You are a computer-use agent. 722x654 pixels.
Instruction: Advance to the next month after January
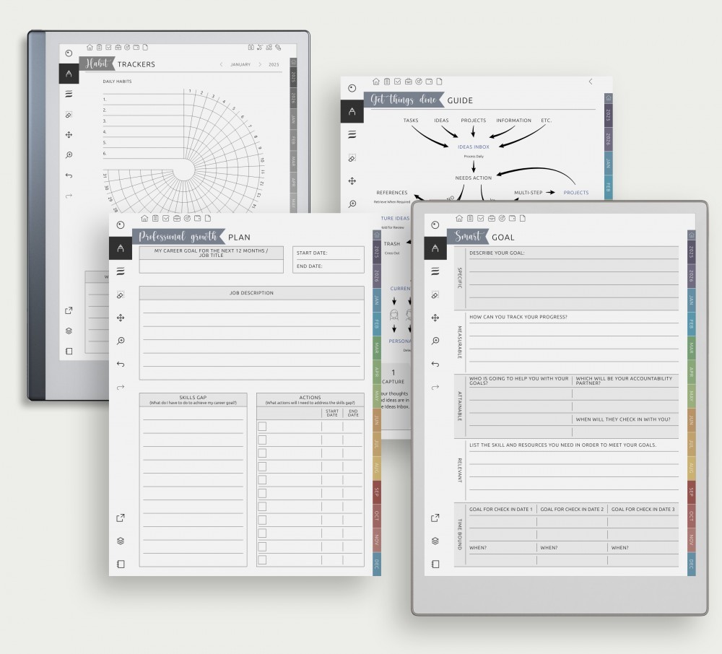point(260,64)
